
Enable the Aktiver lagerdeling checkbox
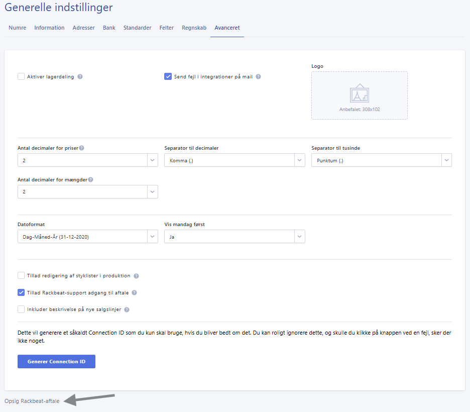point(21,77)
